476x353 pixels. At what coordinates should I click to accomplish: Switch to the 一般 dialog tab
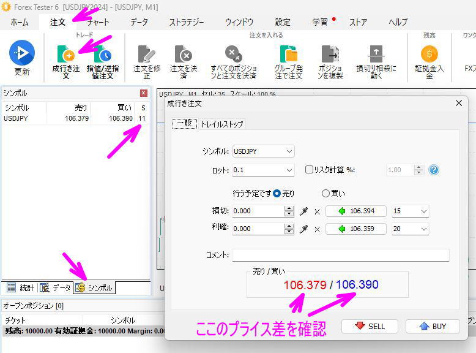click(185, 123)
